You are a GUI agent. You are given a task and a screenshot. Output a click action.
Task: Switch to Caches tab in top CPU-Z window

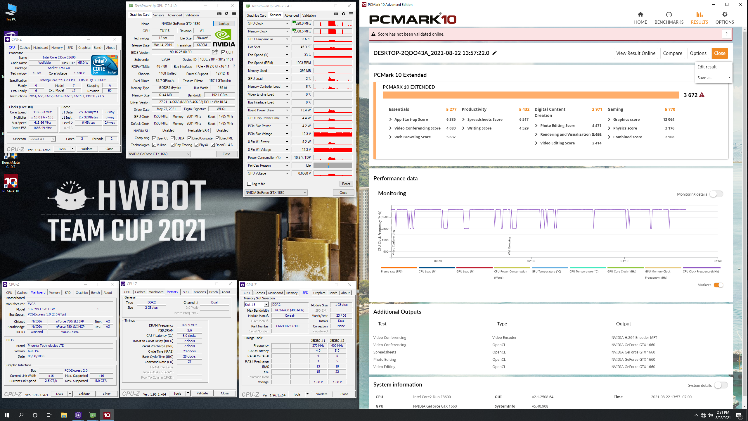point(25,48)
